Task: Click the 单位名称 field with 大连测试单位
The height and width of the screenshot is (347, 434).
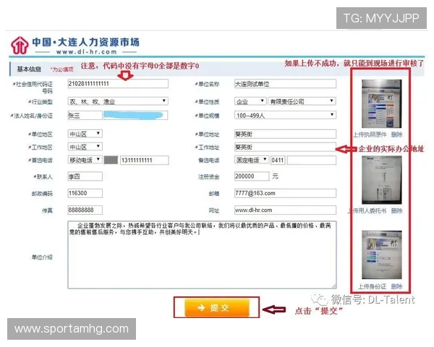Action: coord(285,84)
